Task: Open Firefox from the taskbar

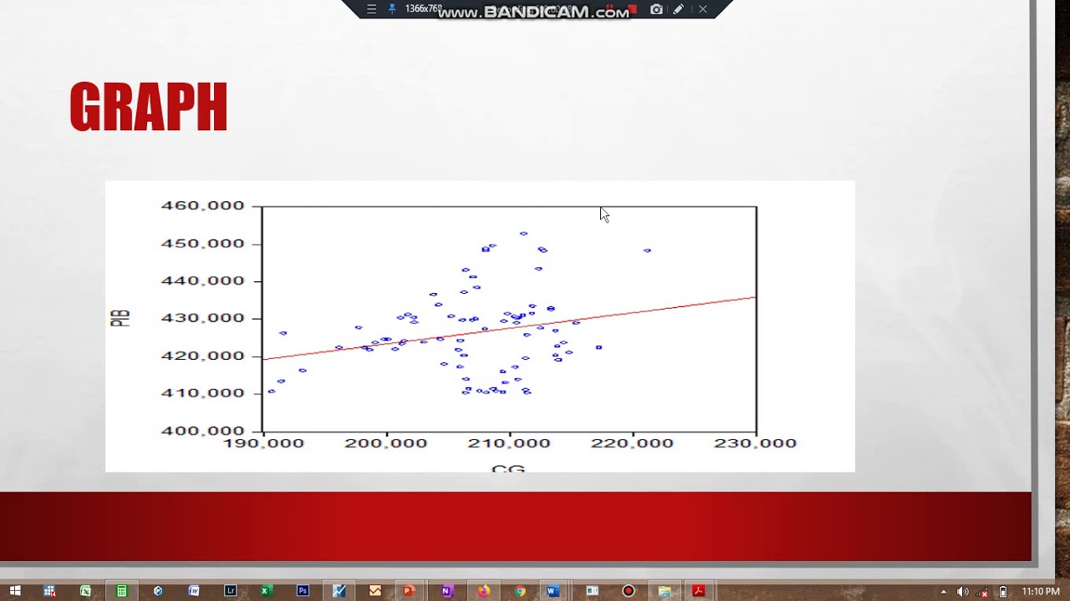Action: click(x=483, y=591)
